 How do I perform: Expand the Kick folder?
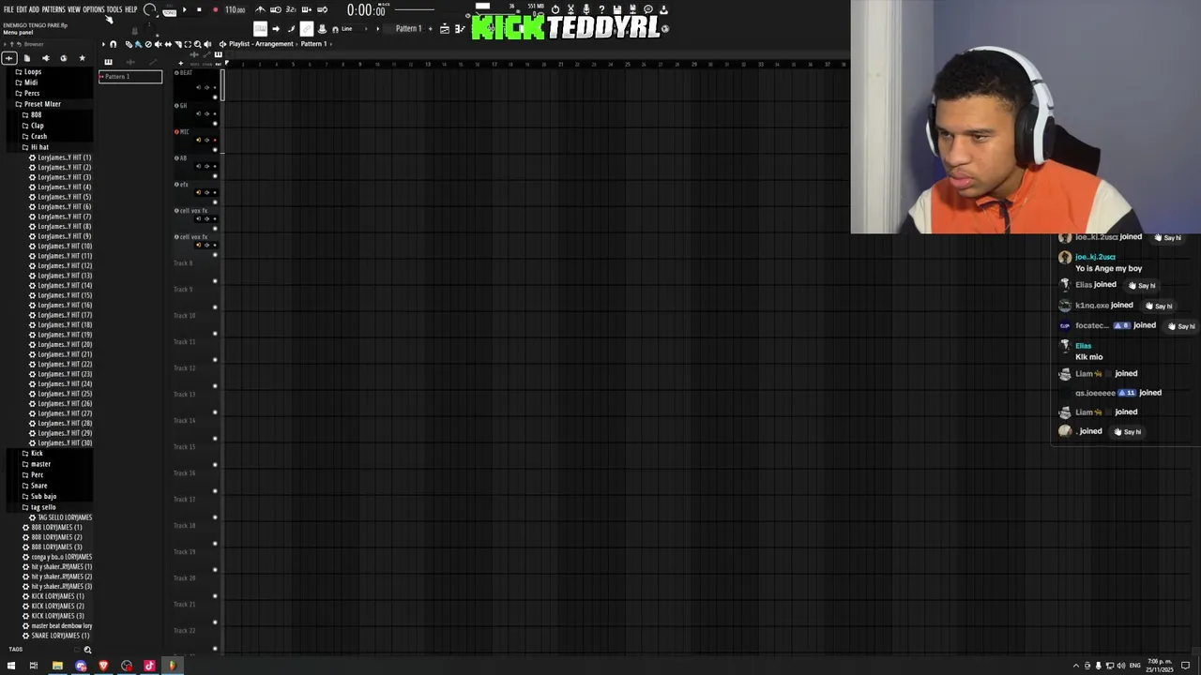37,454
